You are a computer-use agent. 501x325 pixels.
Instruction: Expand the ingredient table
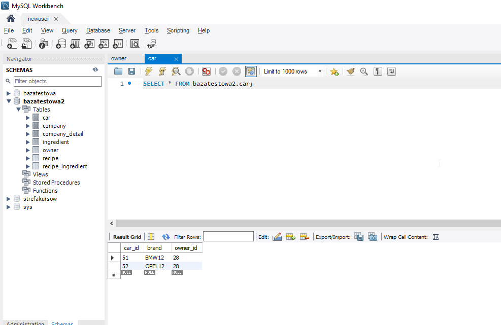(28, 142)
